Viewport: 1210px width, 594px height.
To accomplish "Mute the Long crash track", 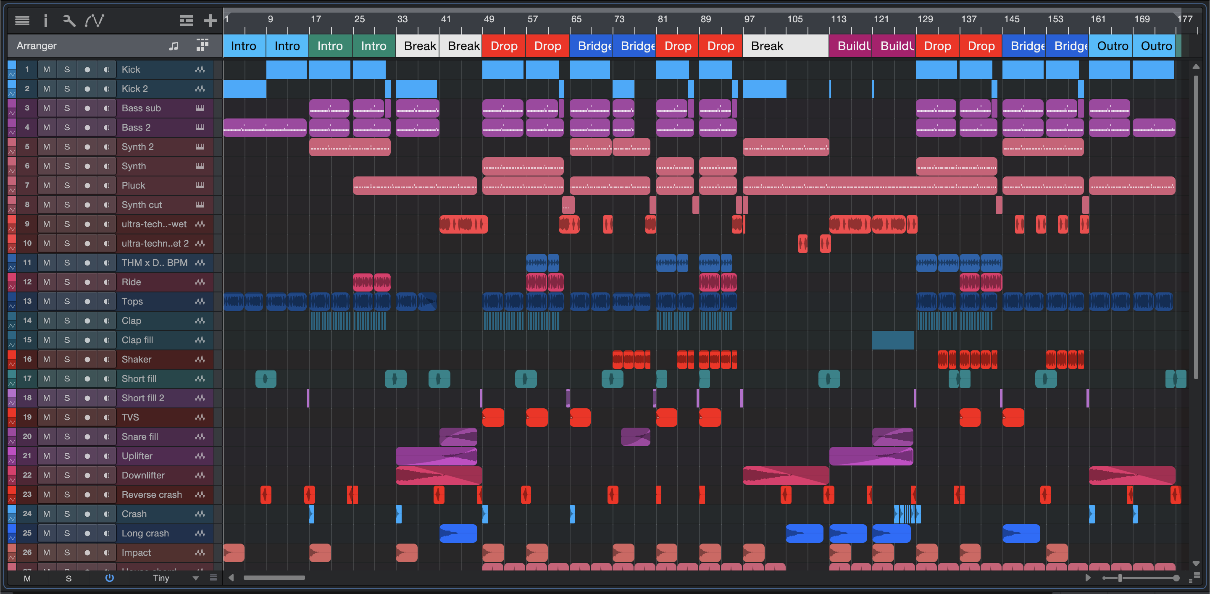I will (x=47, y=533).
